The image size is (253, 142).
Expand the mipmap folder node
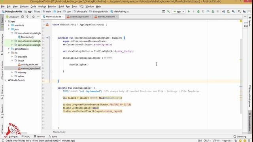point(12,72)
